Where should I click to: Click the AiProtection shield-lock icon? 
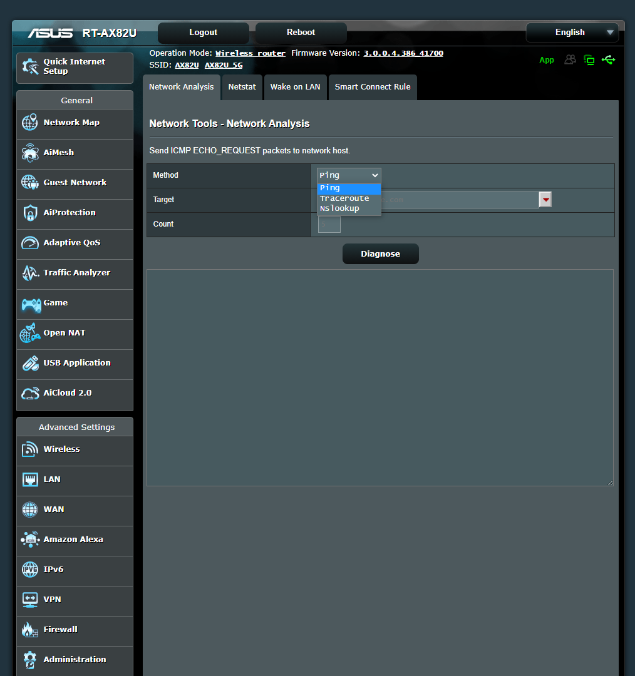pos(30,213)
